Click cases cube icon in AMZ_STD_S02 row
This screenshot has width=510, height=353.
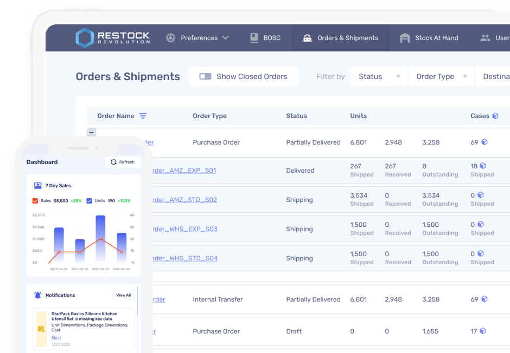pos(481,195)
